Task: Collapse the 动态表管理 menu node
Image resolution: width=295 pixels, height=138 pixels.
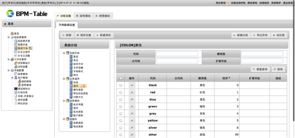Action: pos(9,37)
